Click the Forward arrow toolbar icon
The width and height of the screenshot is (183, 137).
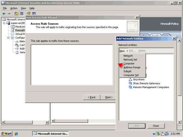9,14
